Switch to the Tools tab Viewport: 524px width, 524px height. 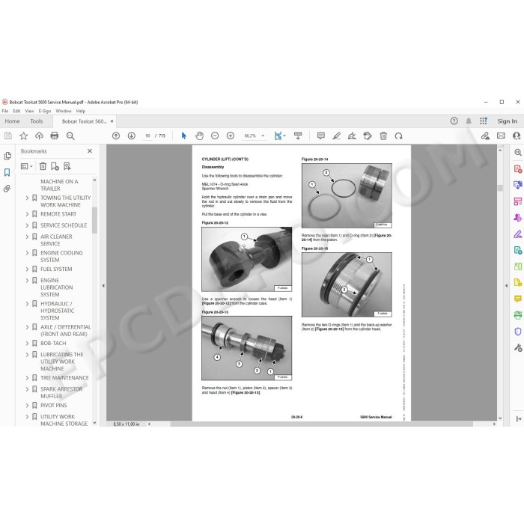tap(37, 121)
